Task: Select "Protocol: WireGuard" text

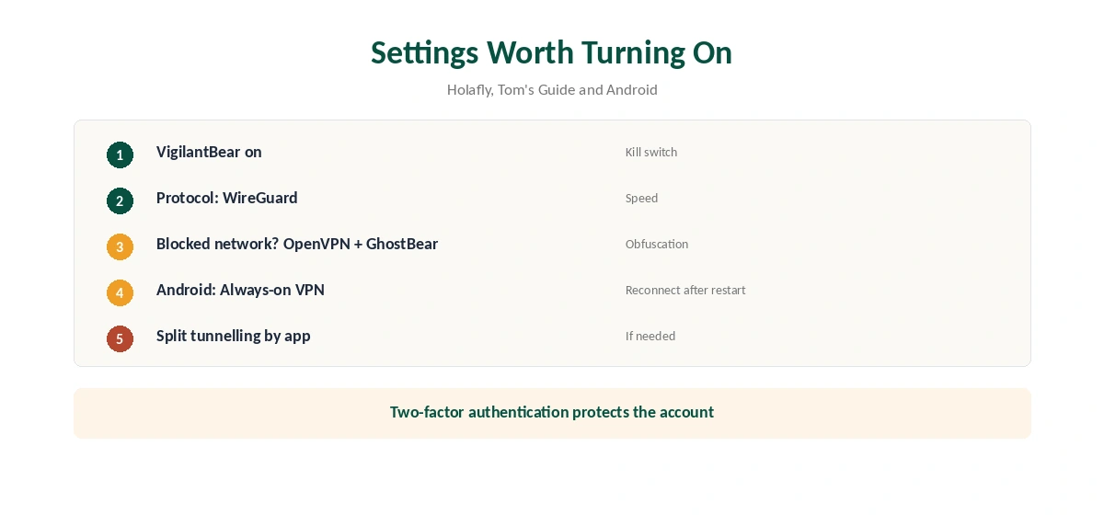Action: point(227,198)
